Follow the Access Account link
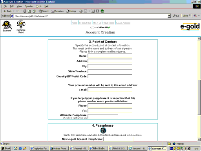201x151 pixels. coord(123,23)
